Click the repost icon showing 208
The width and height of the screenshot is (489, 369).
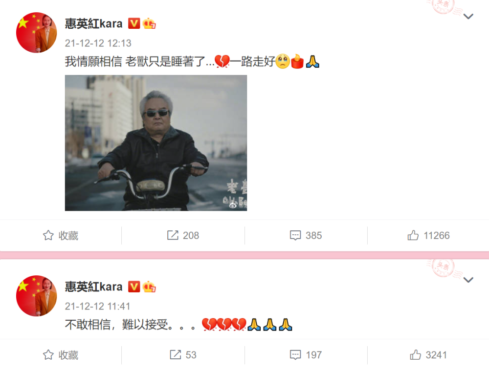tap(173, 235)
